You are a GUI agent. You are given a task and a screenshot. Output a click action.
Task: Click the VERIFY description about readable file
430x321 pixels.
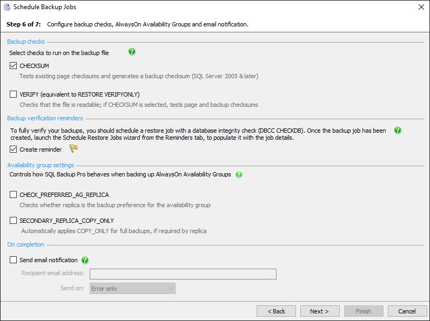[x=139, y=105]
